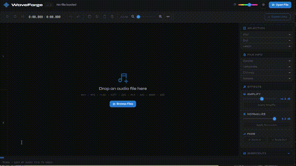Click the Normalize level slider handle
The image size is (296, 166).
274,119
